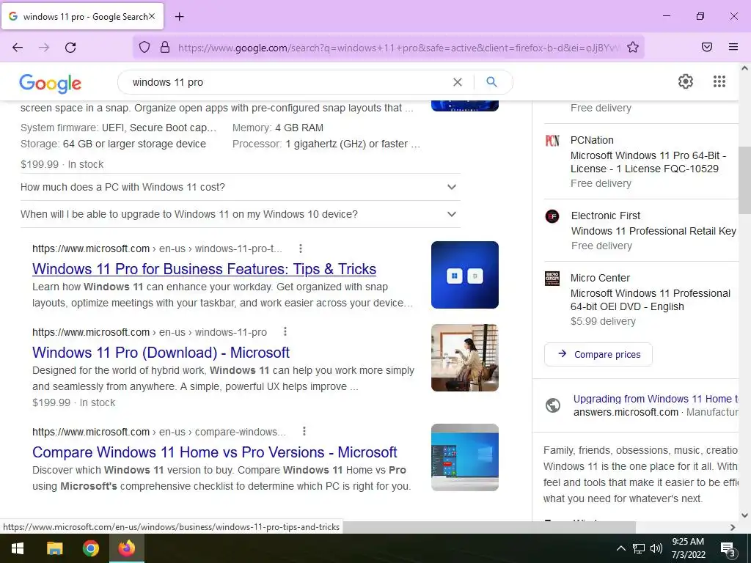
Task: View site security padlock info
Action: point(165,47)
